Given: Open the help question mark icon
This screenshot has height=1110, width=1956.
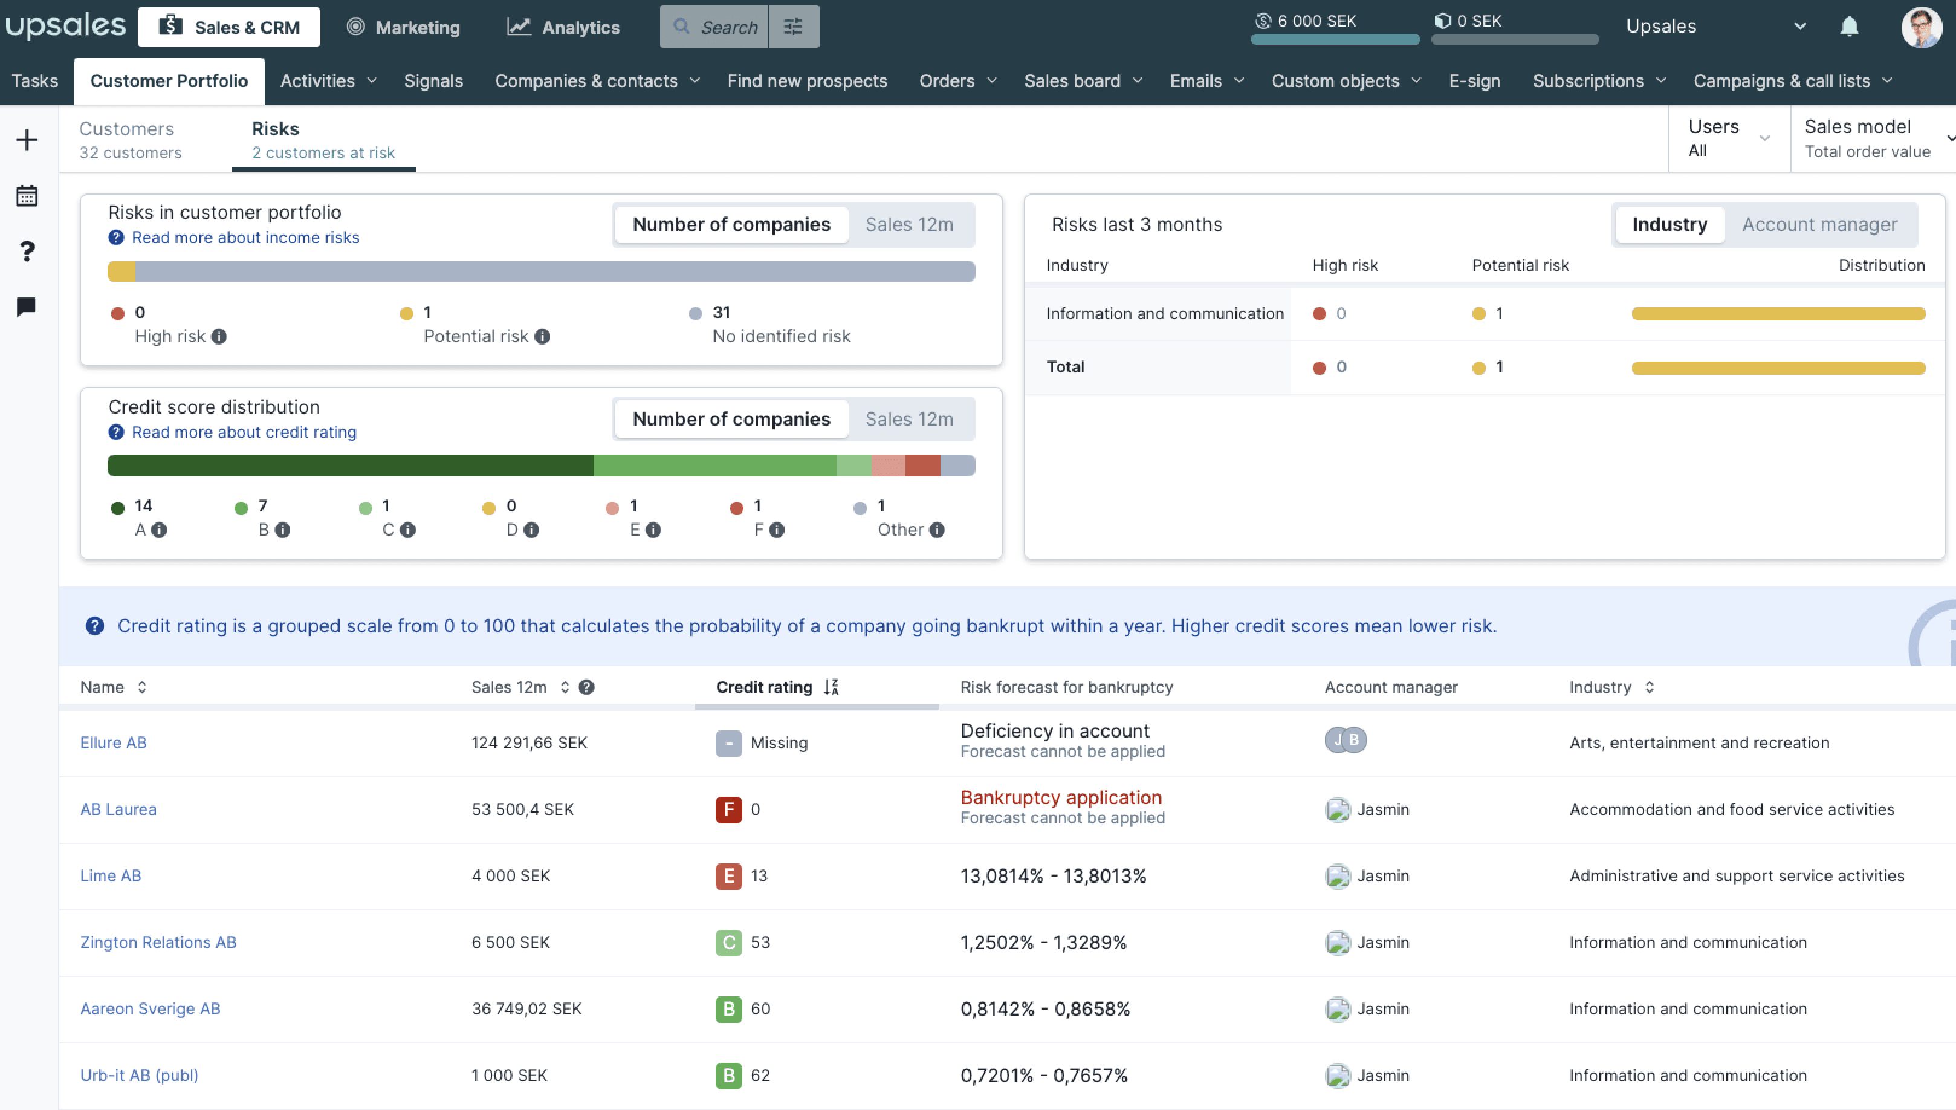Looking at the screenshot, I should tap(26, 251).
